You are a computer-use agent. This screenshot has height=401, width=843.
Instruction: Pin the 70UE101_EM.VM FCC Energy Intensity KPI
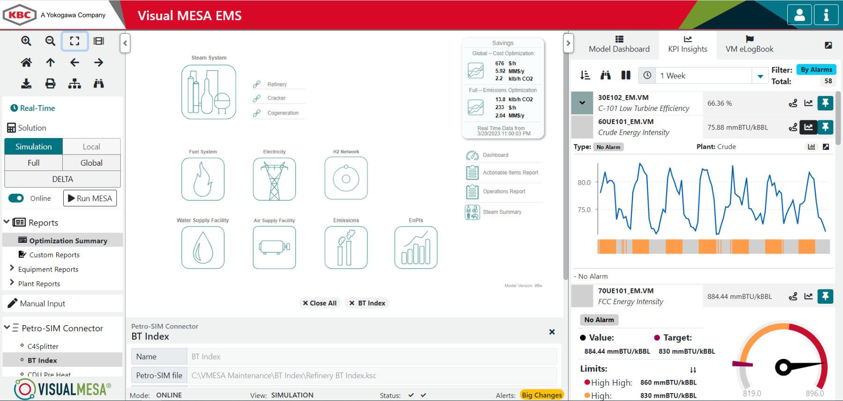click(x=825, y=296)
